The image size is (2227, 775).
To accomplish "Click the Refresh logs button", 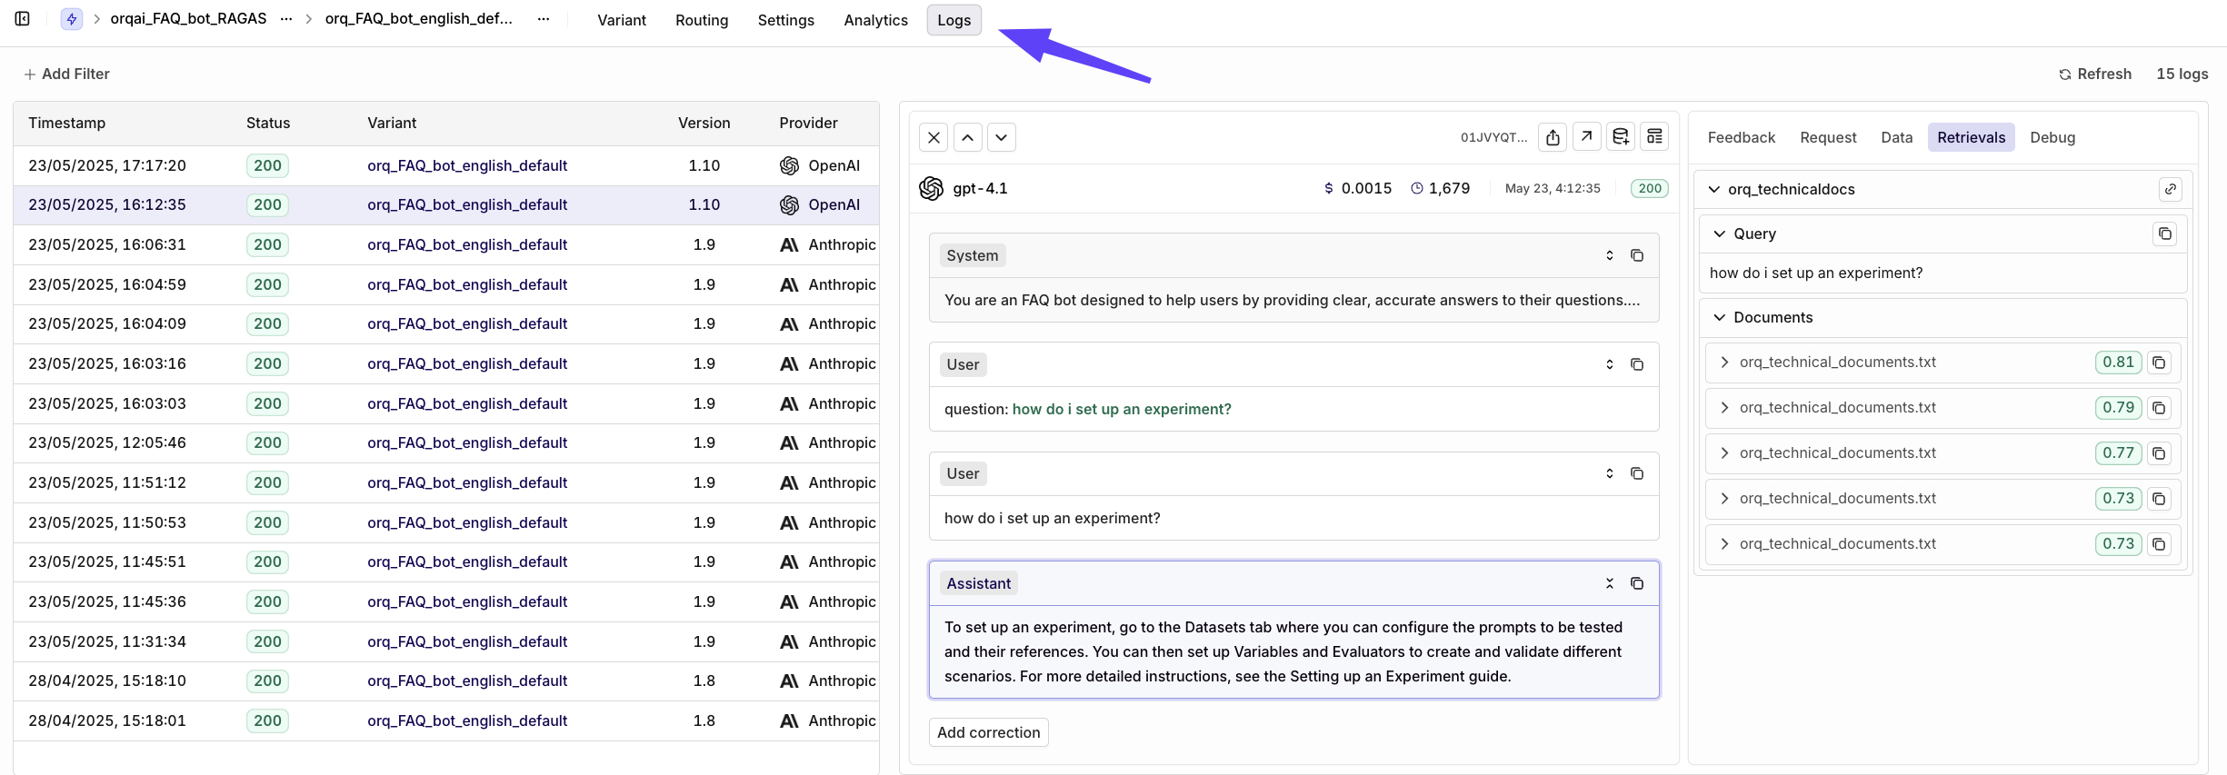I will coord(2095,74).
